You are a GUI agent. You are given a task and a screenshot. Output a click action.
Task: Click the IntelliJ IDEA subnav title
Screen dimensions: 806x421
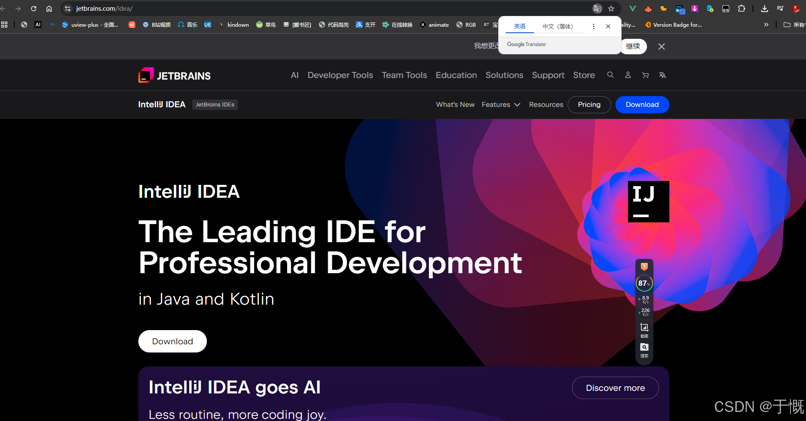tap(162, 105)
